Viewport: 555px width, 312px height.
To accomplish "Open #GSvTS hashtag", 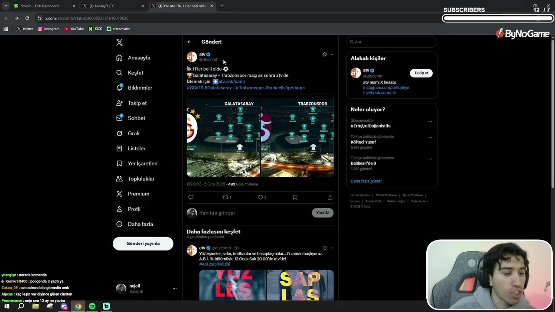I will coord(195,88).
